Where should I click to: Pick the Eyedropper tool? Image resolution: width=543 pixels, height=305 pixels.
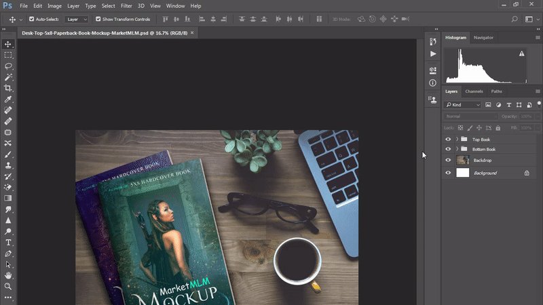click(8, 99)
